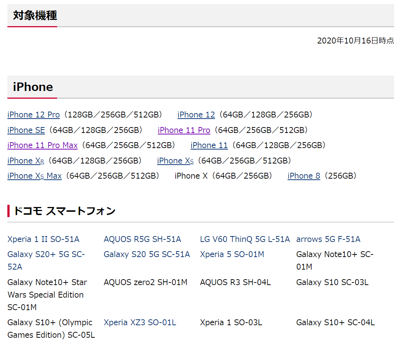Image resolution: width=400 pixels, height=344 pixels.
Task: Open the iPhone 12 Pro link
Action: pyautogui.click(x=34, y=115)
